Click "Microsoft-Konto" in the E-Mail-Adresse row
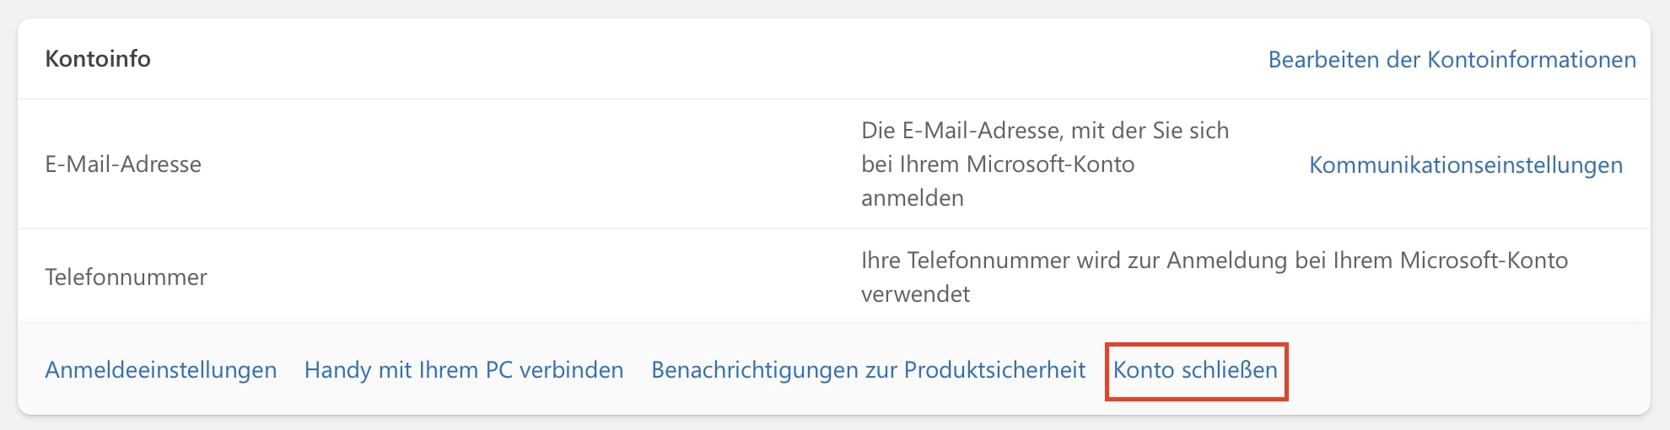Viewport: 1670px width, 430px height. tap(1050, 164)
